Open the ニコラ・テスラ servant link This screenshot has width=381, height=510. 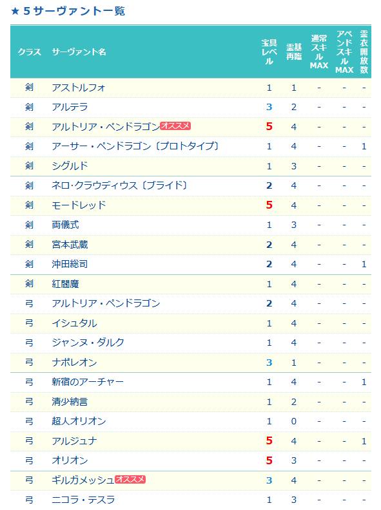(x=83, y=500)
